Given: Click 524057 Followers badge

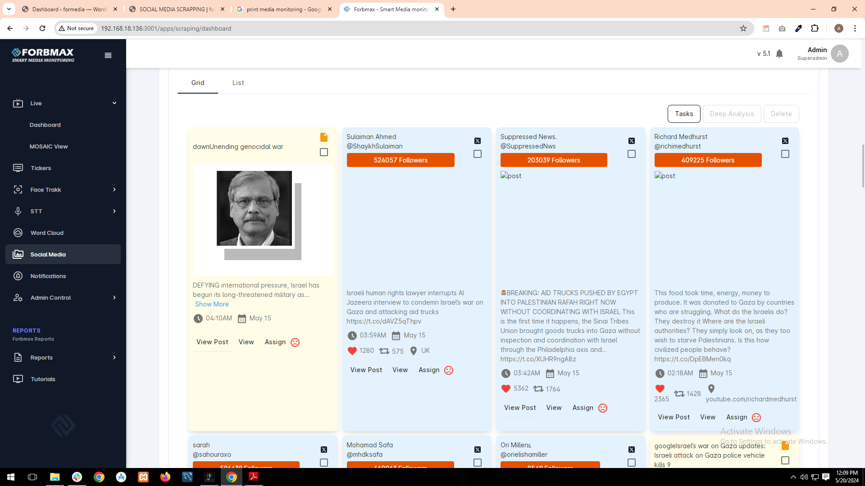Looking at the screenshot, I should tap(401, 160).
